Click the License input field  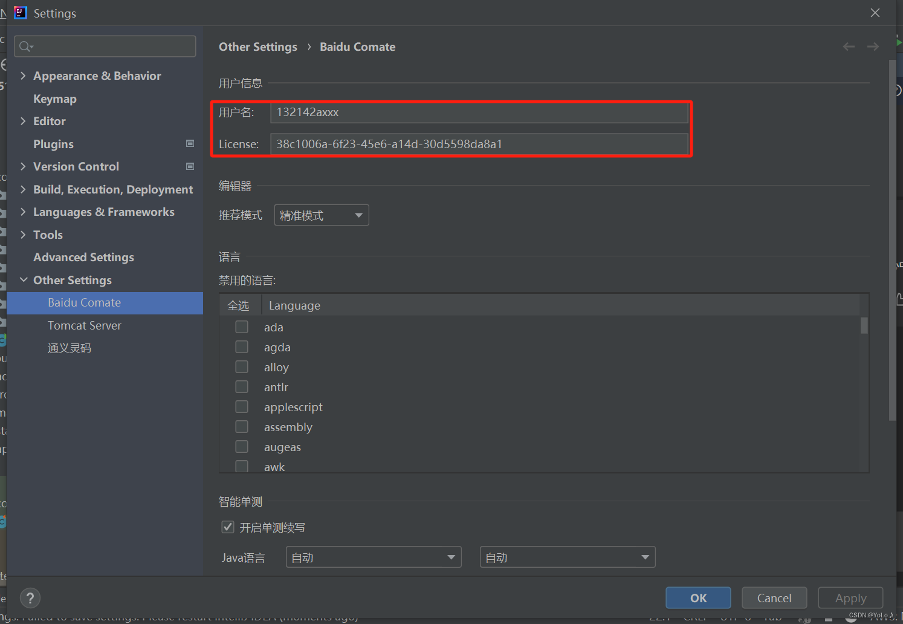479,144
